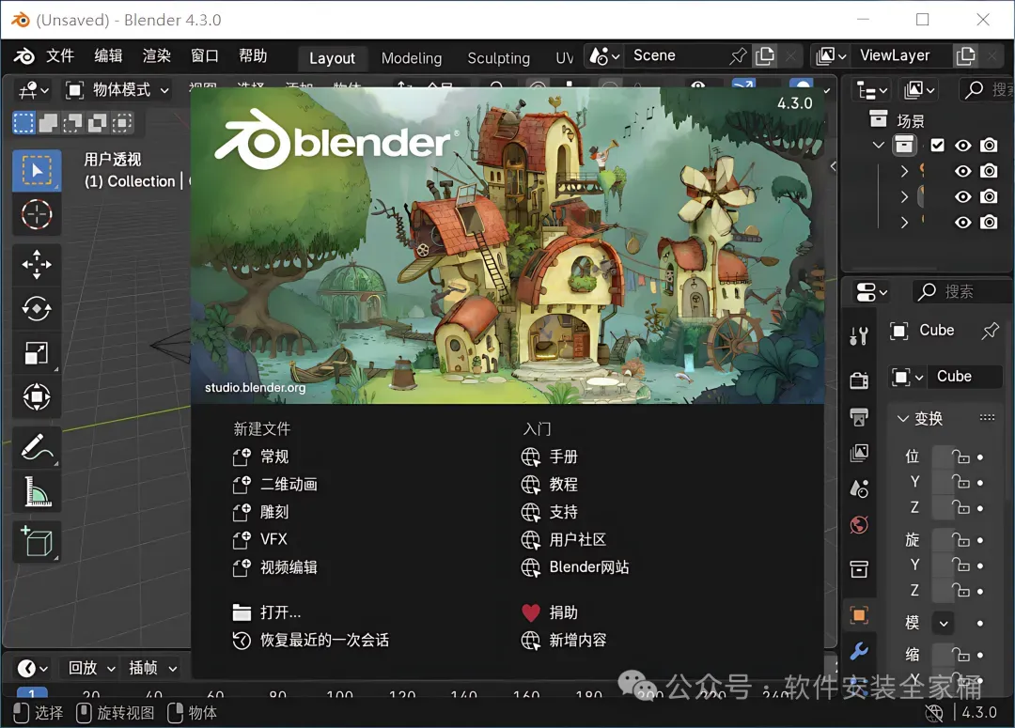Toggle the animate dot in the 模 row
Screen dimensions: 1015x728
(x=980, y=623)
